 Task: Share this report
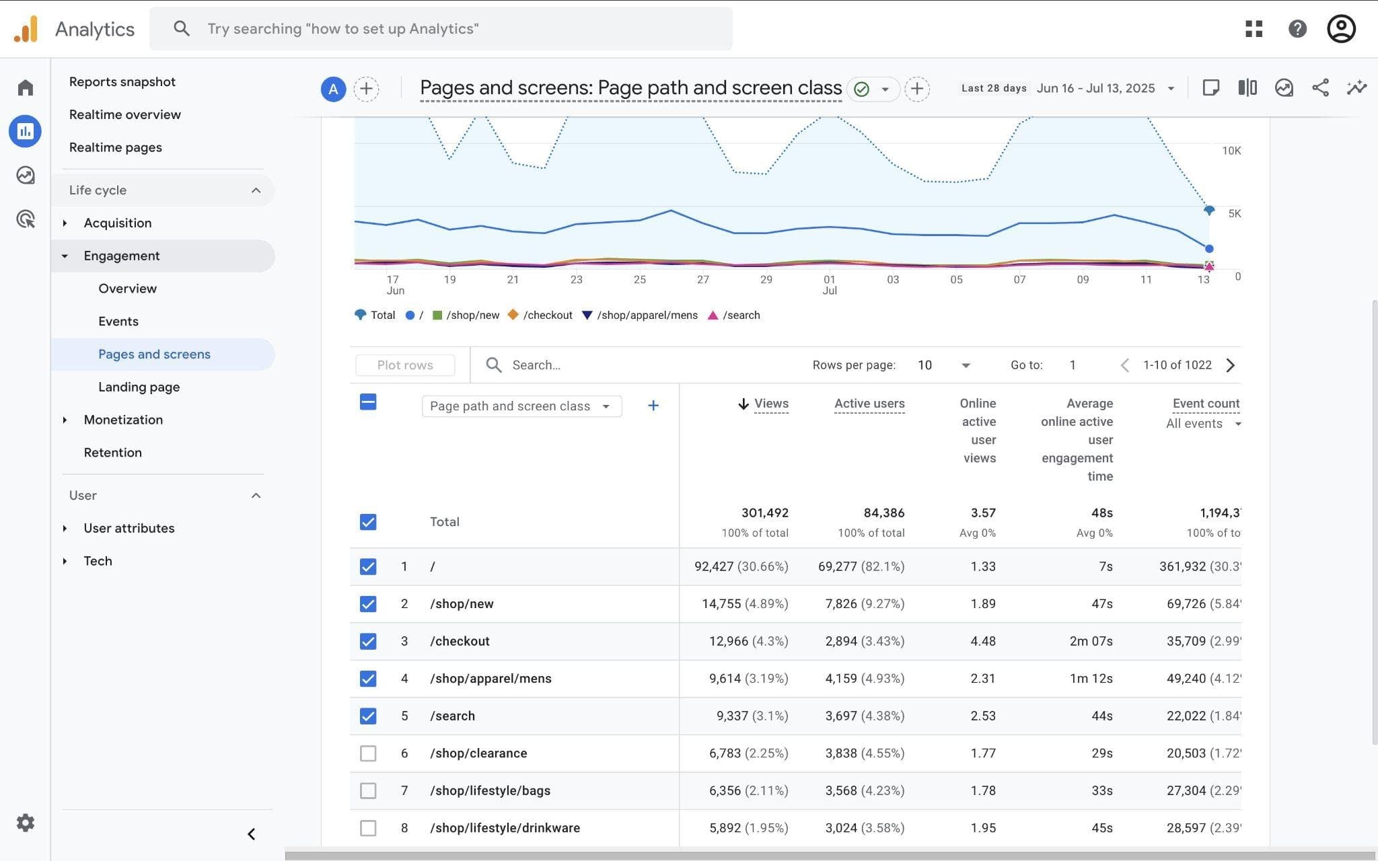tap(1320, 88)
